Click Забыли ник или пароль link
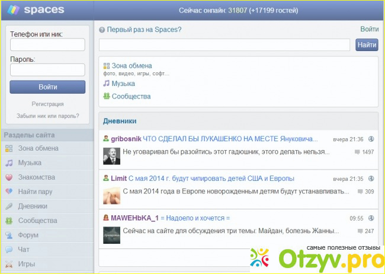Image resolution: width=385 pixels, height=274 pixels. coord(47,116)
